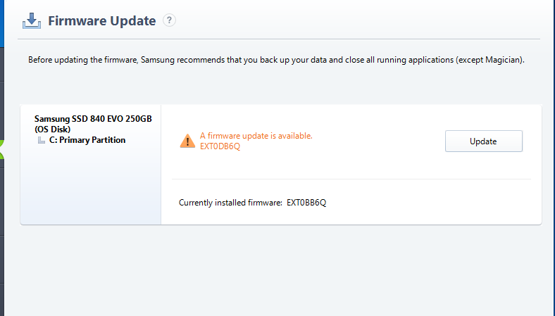
Task: Open the help question mark icon
Action: [169, 20]
